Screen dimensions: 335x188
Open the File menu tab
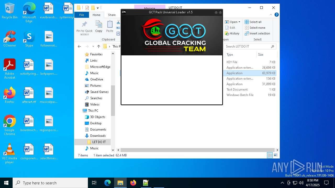coord(82,15)
